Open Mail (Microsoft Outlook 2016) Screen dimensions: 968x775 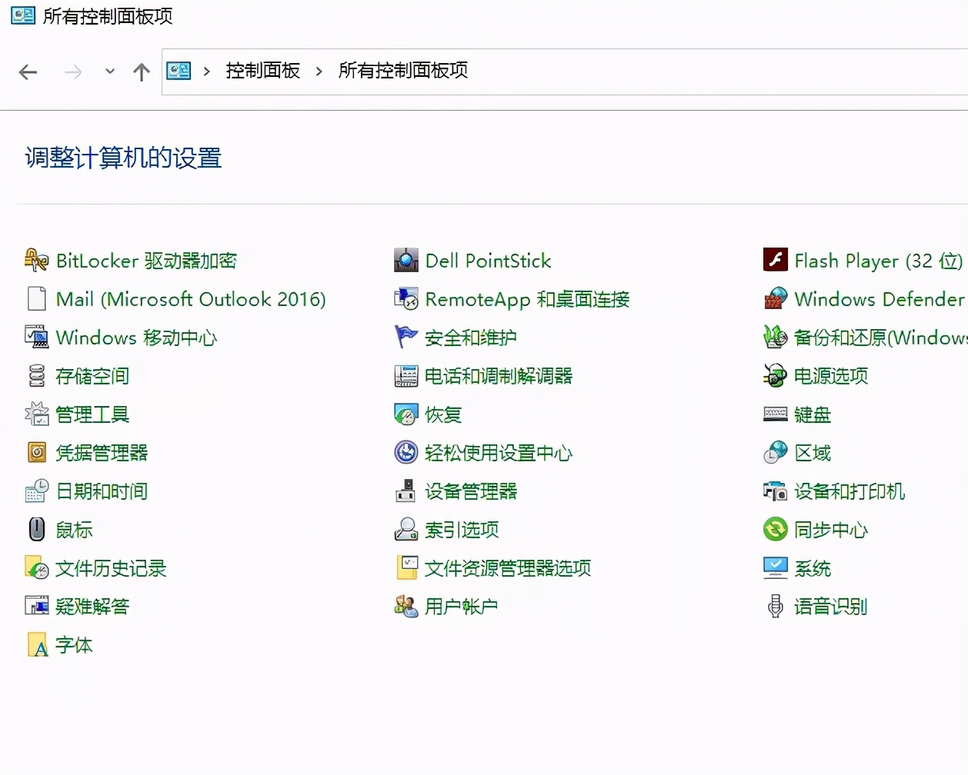[x=190, y=299]
